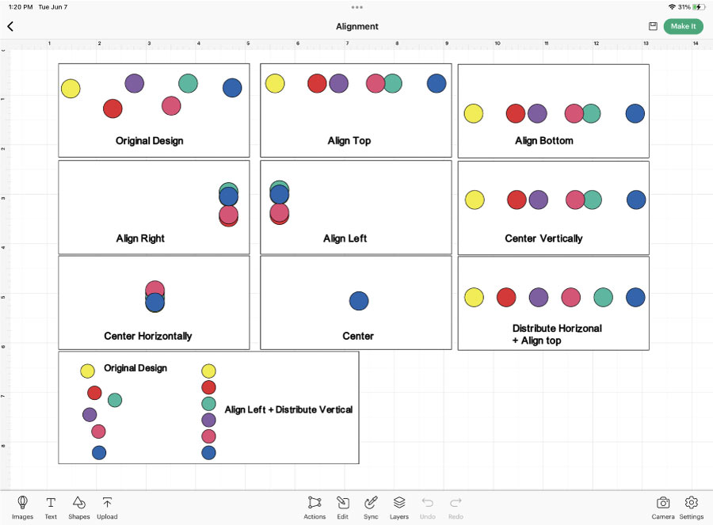The width and height of the screenshot is (713, 525).
Task: Select red circle in top Original Design box
Action: tap(112, 108)
